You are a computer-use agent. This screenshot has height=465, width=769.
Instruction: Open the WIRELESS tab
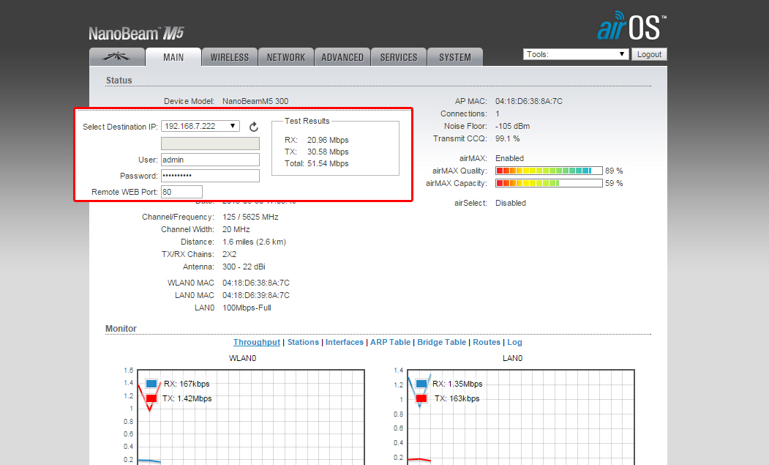(230, 57)
